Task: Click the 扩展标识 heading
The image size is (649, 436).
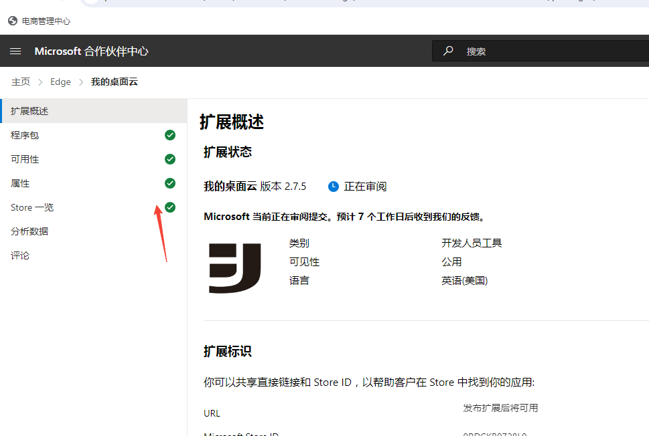Action: pos(228,351)
